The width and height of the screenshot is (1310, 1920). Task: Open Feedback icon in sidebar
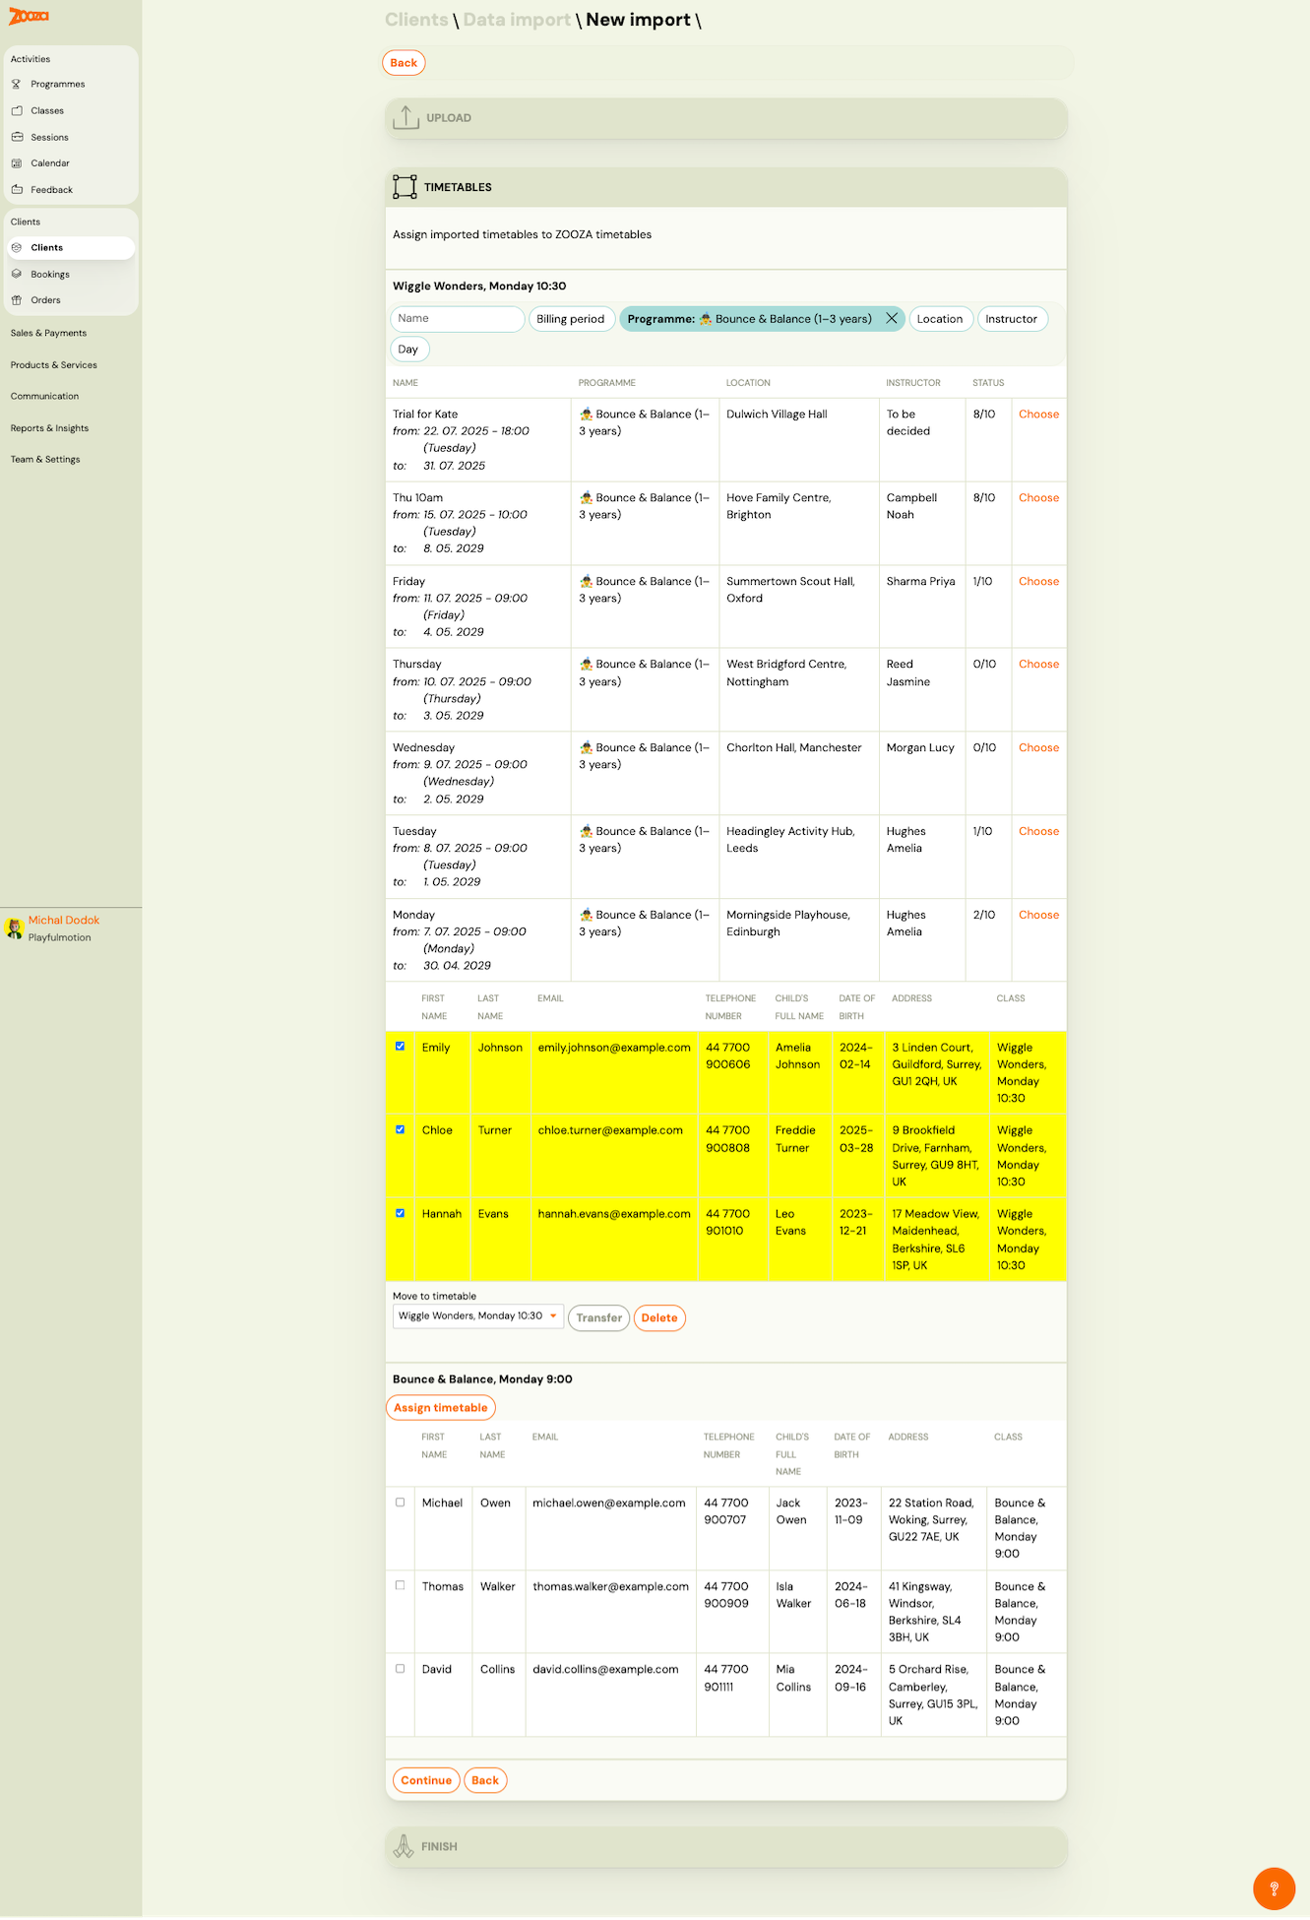(x=17, y=190)
